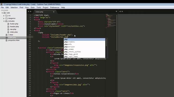Click the slider.php file icon

(8, 32)
